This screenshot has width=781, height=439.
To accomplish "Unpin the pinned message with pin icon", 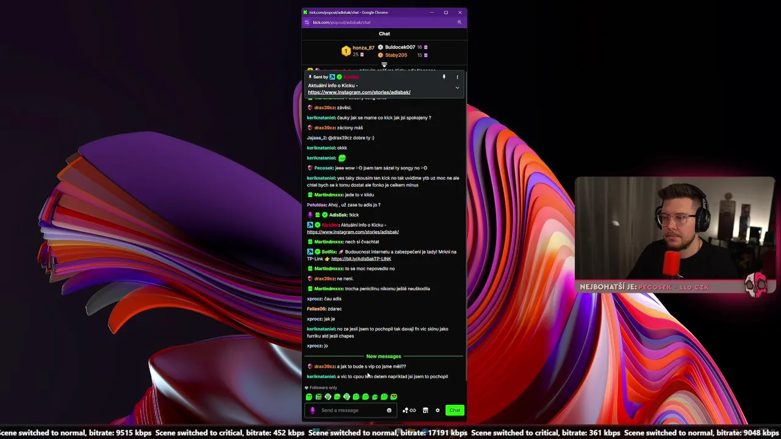I will click(x=444, y=77).
